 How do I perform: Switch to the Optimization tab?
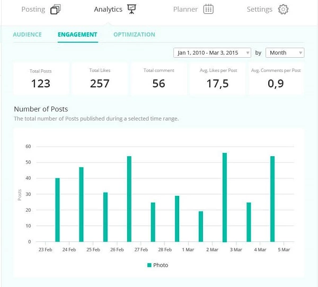134,34
